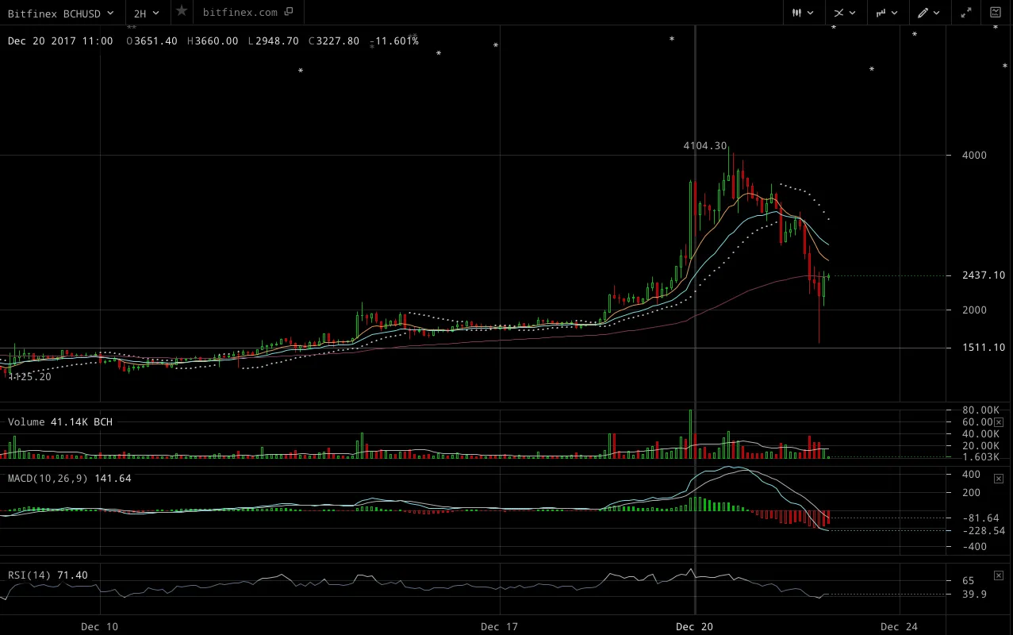Click the 4000 price axis label

pyautogui.click(x=973, y=155)
